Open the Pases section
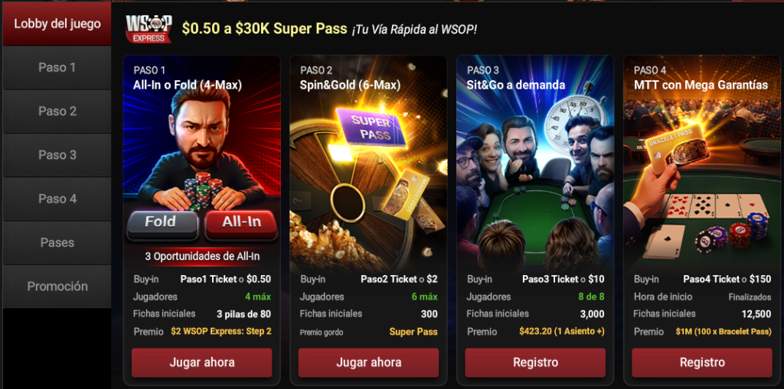Viewport: 784px width, 389px height. coord(57,243)
